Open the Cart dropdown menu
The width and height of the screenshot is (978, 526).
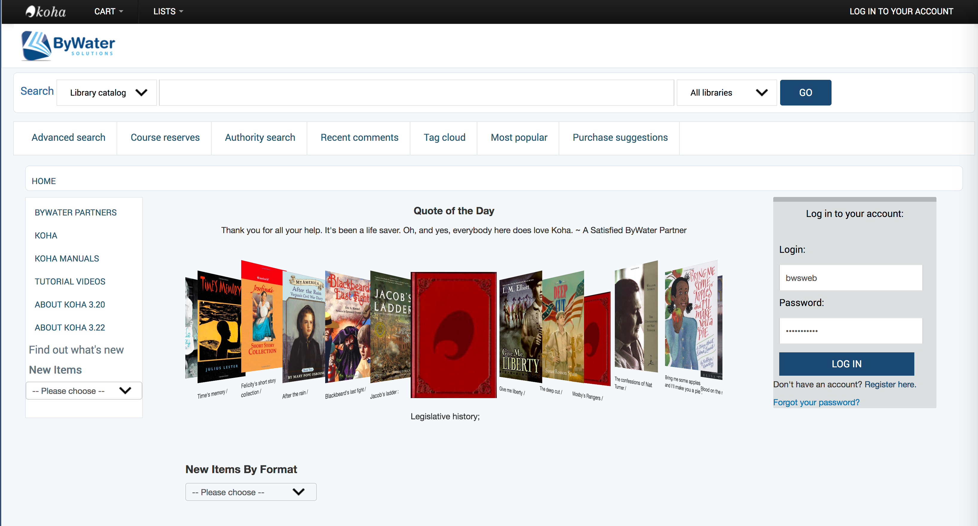coord(109,11)
